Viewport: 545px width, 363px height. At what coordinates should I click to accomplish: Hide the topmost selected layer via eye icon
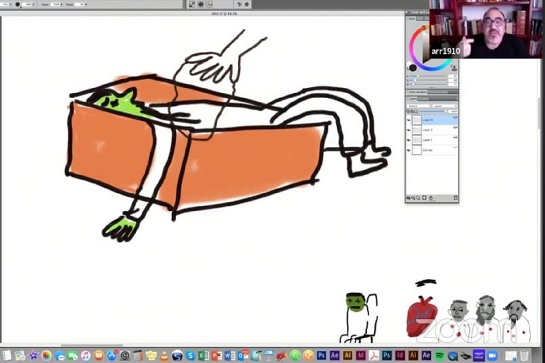(x=409, y=120)
